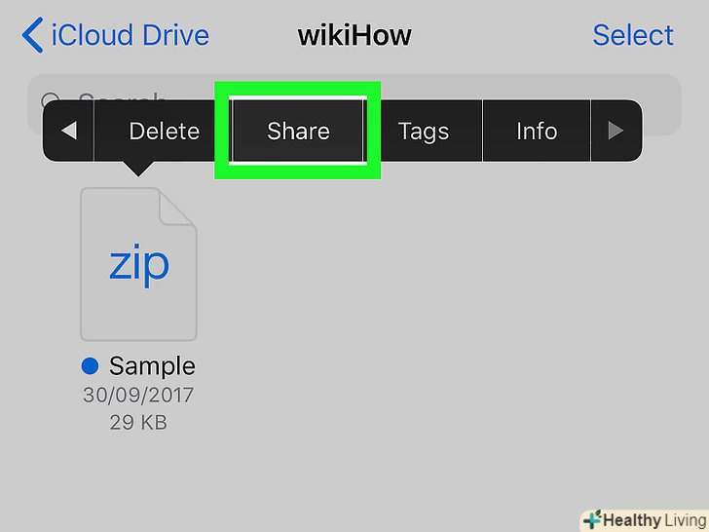Tap the 29 KB file size text

coord(138,423)
